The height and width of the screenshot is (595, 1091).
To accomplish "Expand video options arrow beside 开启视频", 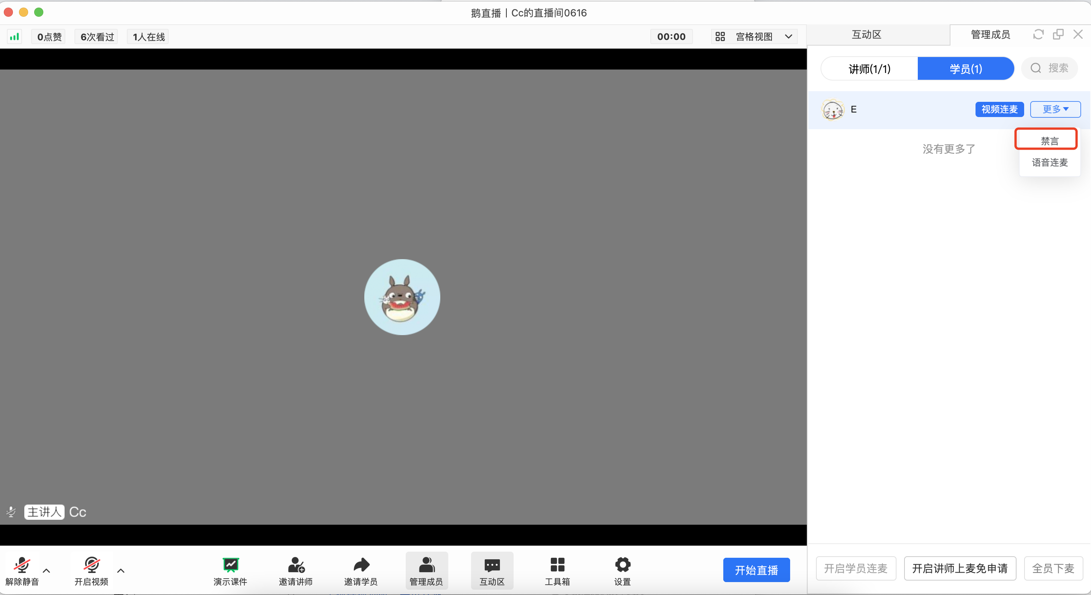I will tap(121, 571).
